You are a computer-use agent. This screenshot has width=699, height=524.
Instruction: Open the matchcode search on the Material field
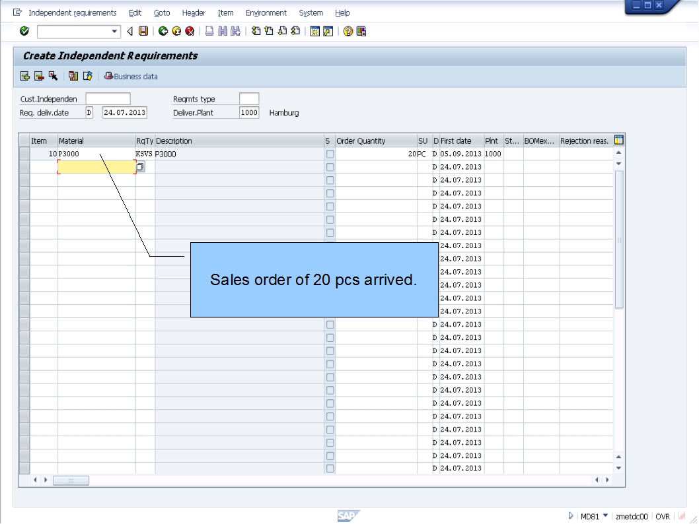coord(139,166)
